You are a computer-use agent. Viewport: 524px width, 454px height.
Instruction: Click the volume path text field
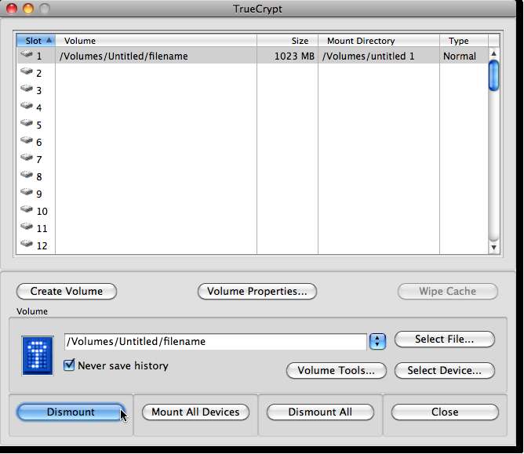coord(216,341)
